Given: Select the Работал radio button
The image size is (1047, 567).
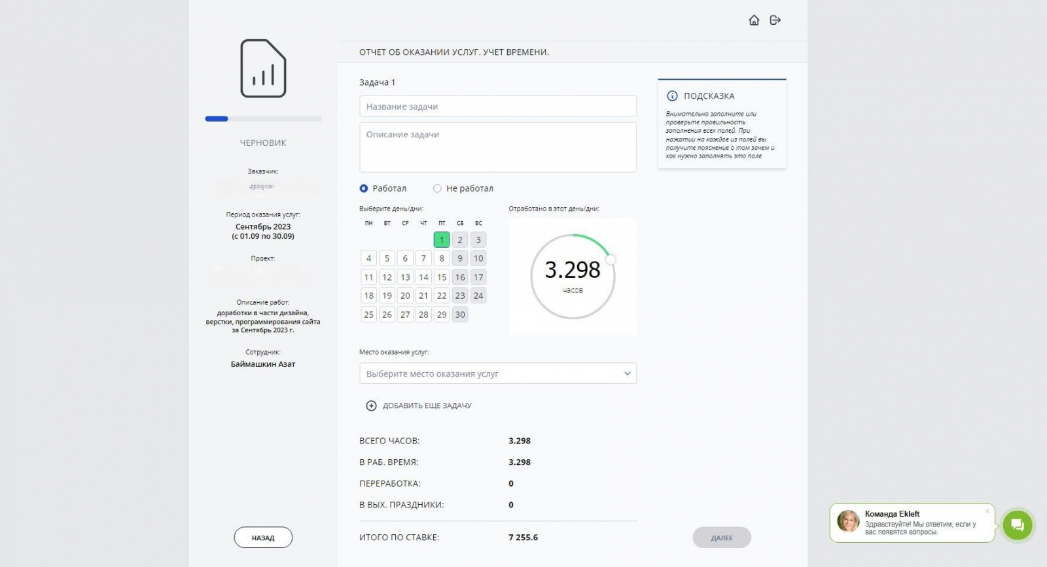Looking at the screenshot, I should 364,188.
